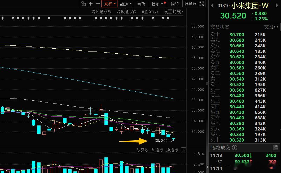
Task: Click 加指标 to add an indicator
Action: 157,150
